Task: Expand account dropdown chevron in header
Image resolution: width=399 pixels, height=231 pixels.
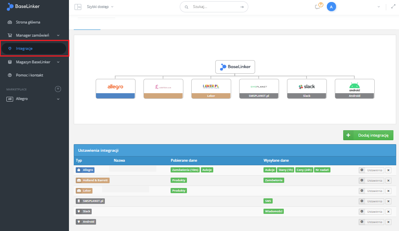Action: 379,7
